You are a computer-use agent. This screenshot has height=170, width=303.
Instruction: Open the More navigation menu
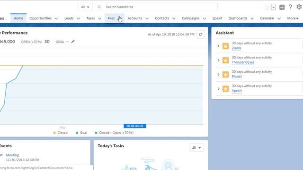(293, 18)
